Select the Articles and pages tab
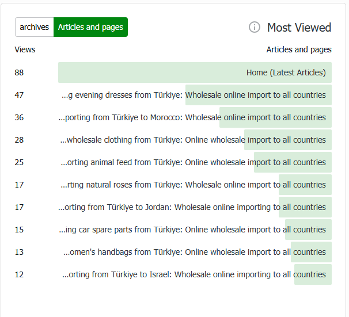Screen dimensions: 349x317 (90, 27)
